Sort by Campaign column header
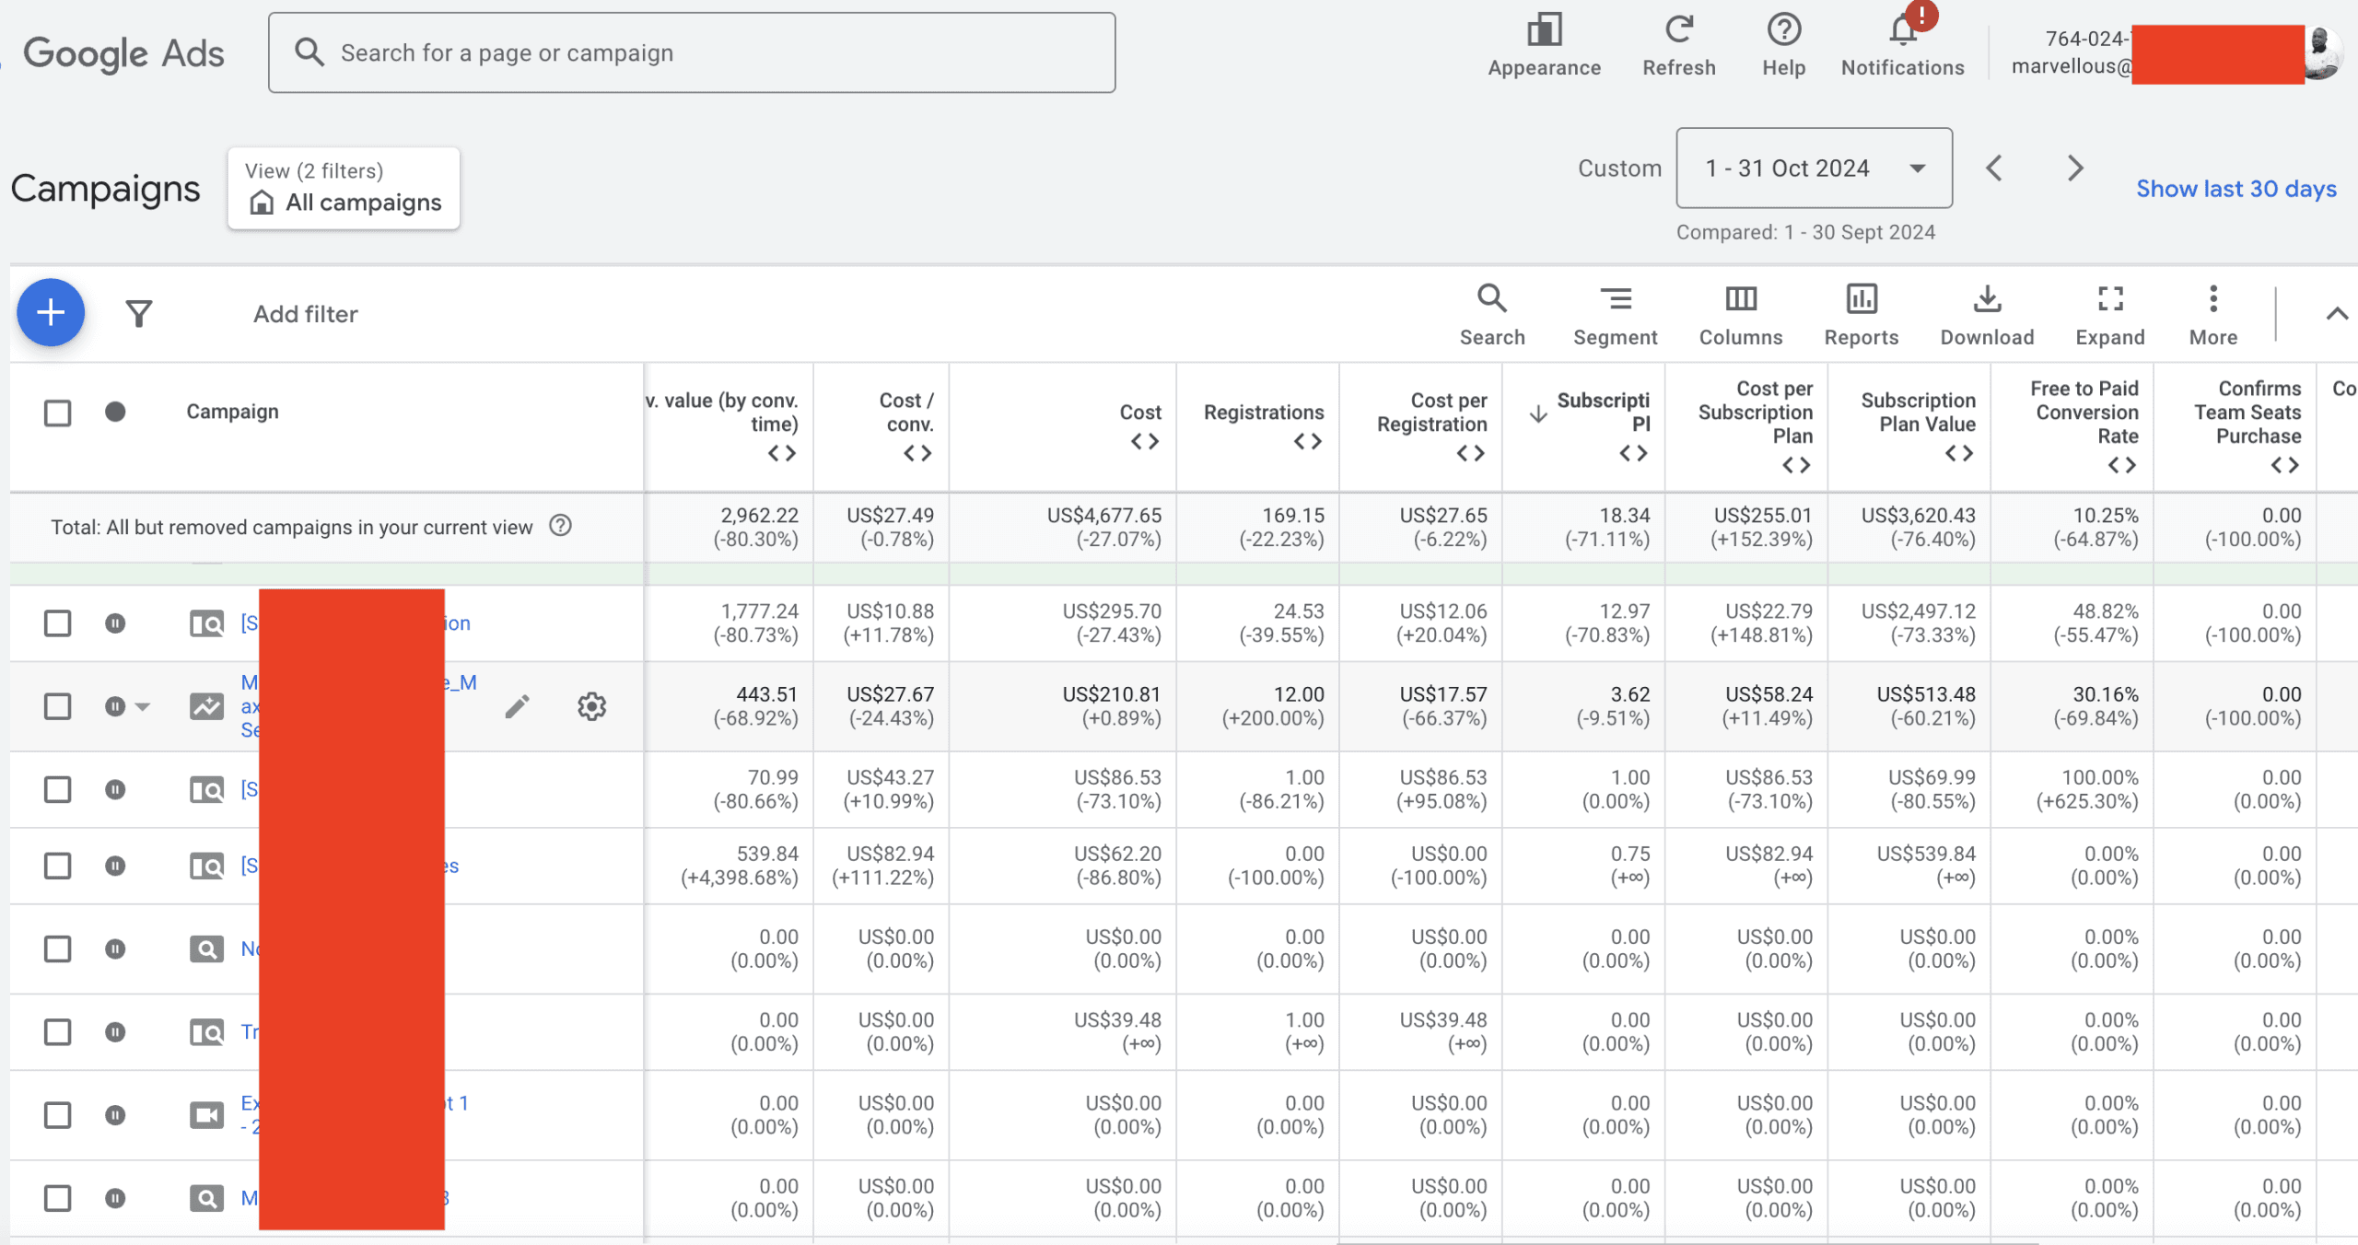Viewport: 2358px width, 1245px height. (232, 412)
